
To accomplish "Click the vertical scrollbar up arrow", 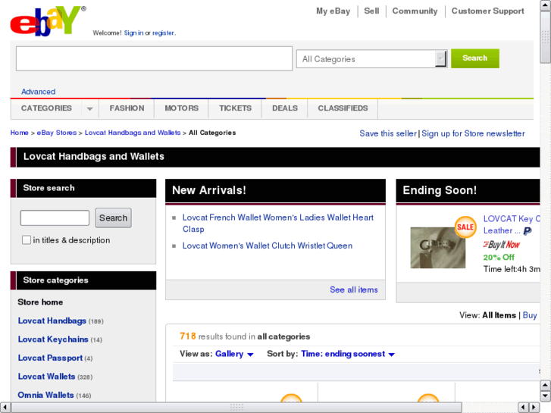I will coord(545,6).
